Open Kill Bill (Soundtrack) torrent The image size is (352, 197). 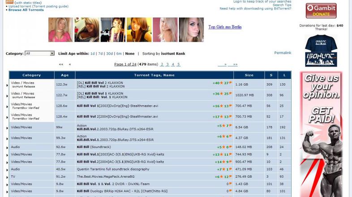[x=94, y=147]
